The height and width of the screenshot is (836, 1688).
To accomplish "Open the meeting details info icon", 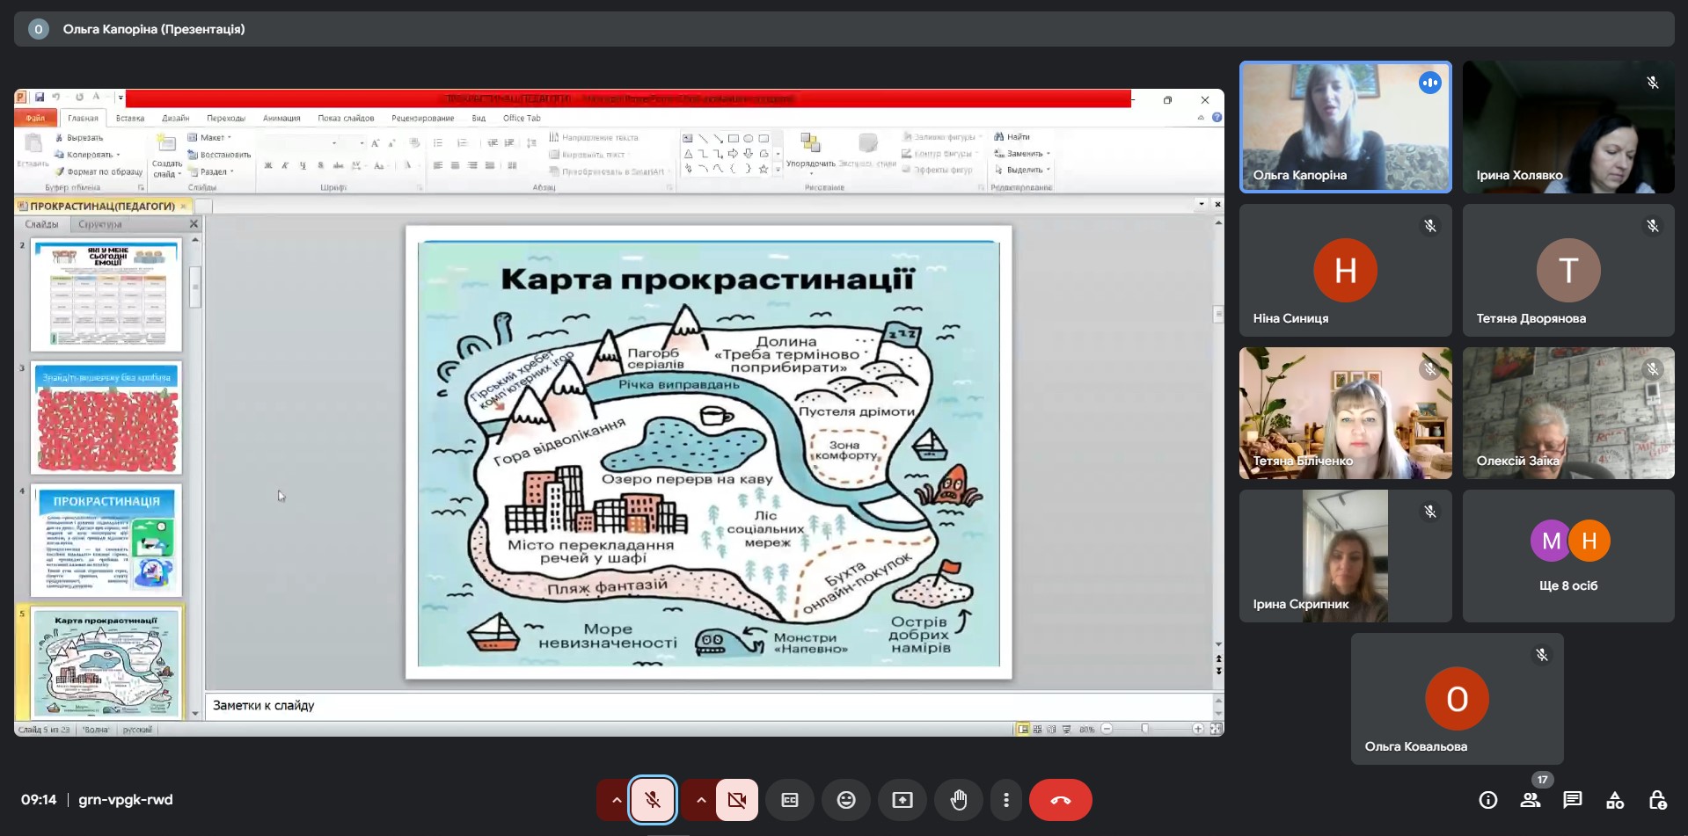I will coord(1488,800).
